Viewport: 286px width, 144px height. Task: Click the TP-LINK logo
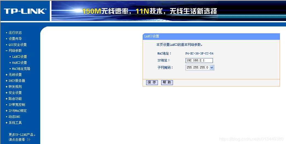tap(25, 11)
